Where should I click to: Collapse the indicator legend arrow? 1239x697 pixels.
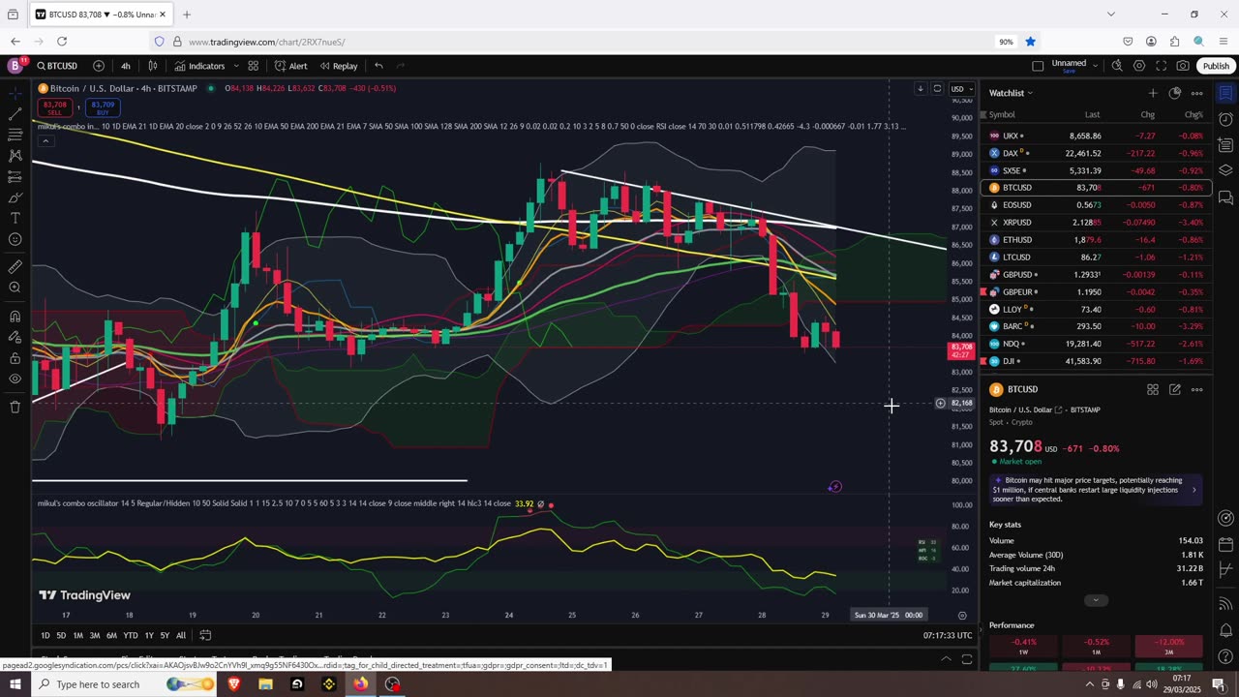45,141
